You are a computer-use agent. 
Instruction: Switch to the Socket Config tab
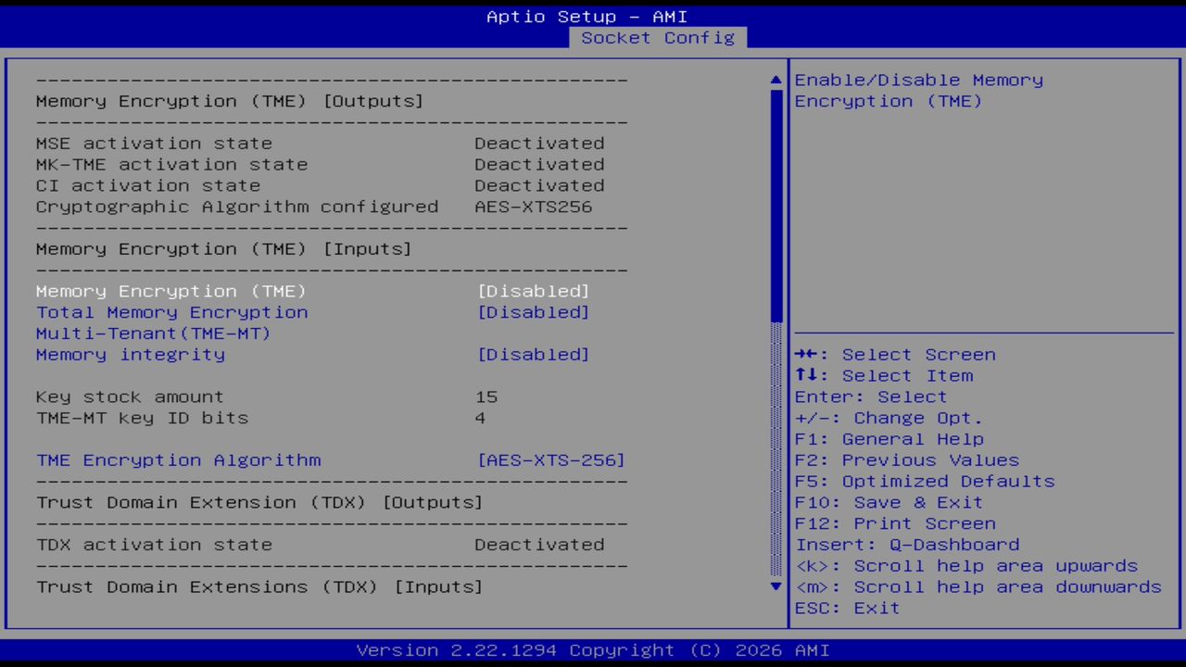(x=658, y=38)
